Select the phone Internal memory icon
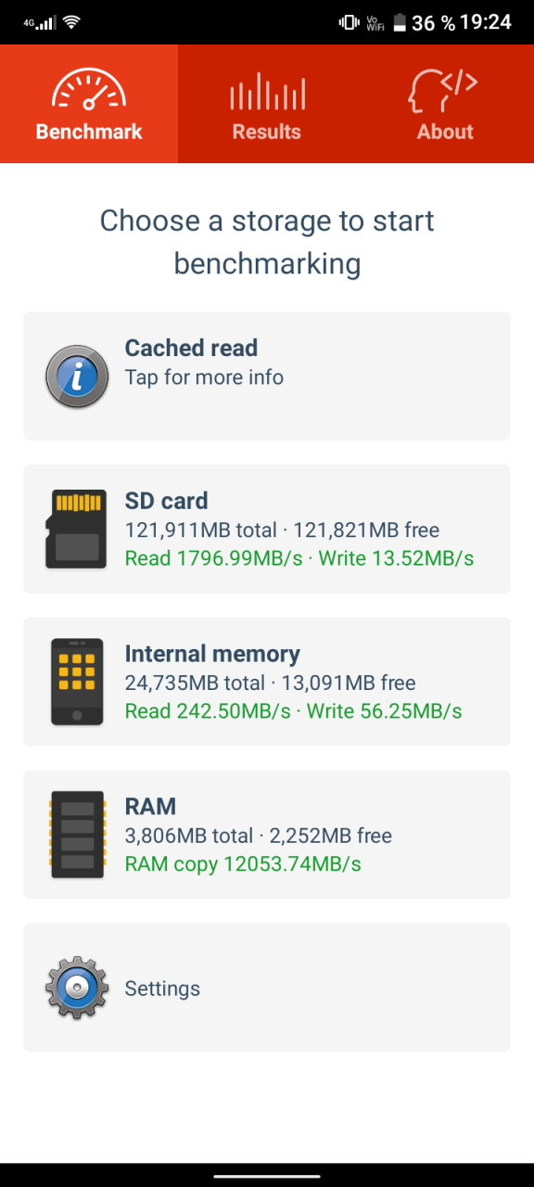Viewport: 534px width, 1187px height. point(77,682)
